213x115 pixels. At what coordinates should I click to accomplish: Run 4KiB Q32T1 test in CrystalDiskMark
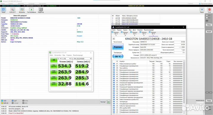point(54,78)
